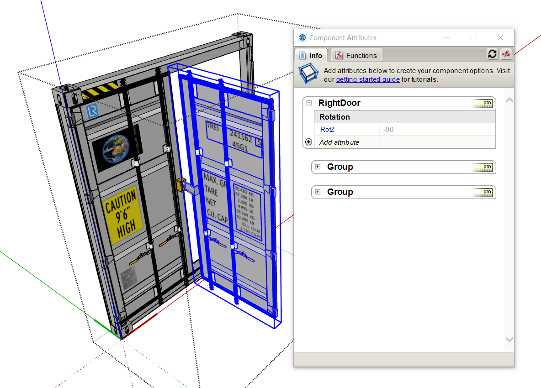Click the first Group's cm units icon

click(483, 168)
